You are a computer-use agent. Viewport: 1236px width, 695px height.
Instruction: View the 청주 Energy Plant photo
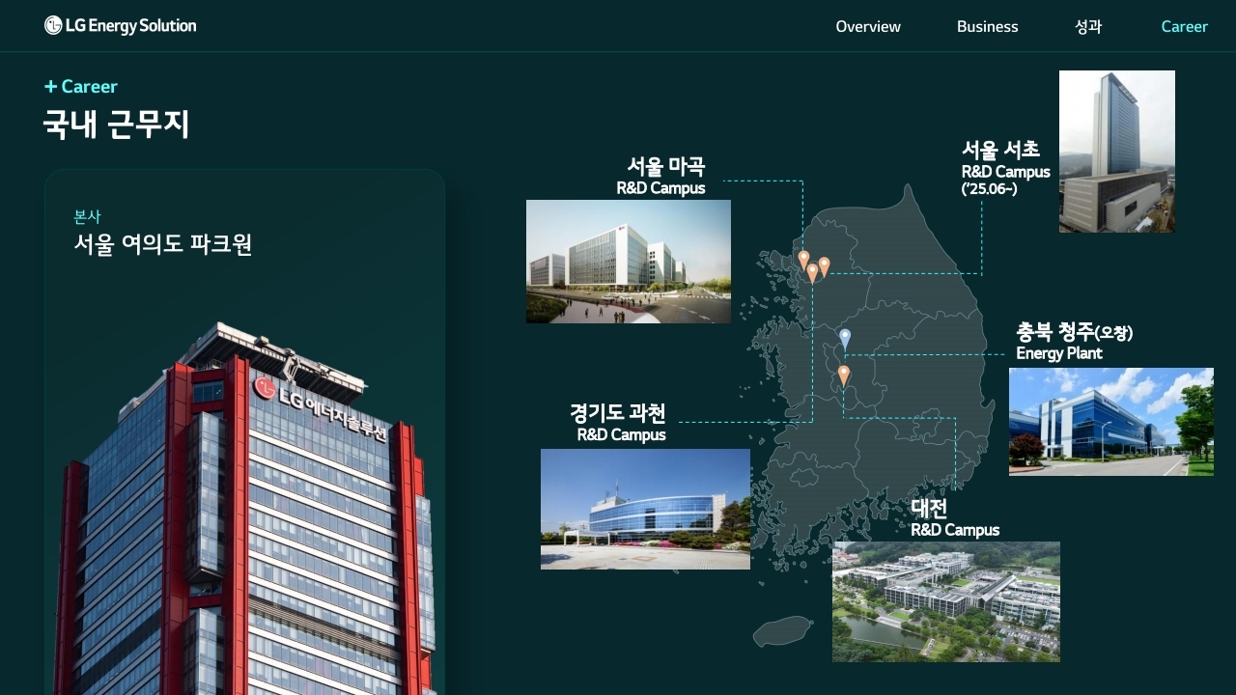(1110, 422)
